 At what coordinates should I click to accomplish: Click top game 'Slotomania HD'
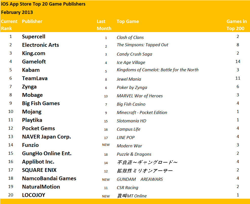coord(131,121)
